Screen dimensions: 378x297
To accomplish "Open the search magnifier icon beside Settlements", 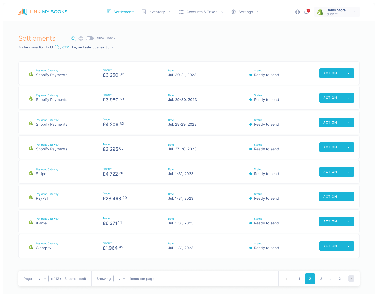I will (x=73, y=38).
